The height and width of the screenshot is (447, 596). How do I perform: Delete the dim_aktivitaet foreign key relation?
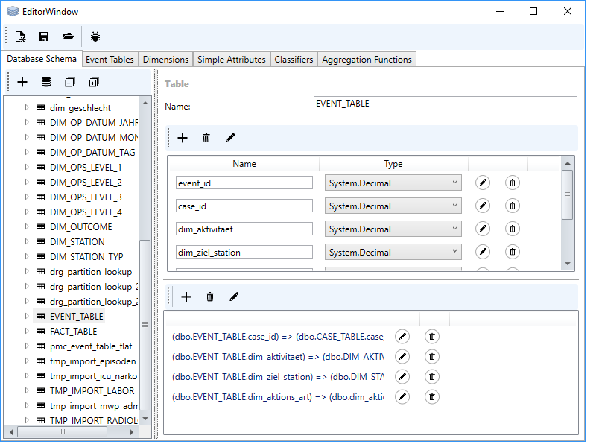tap(432, 356)
